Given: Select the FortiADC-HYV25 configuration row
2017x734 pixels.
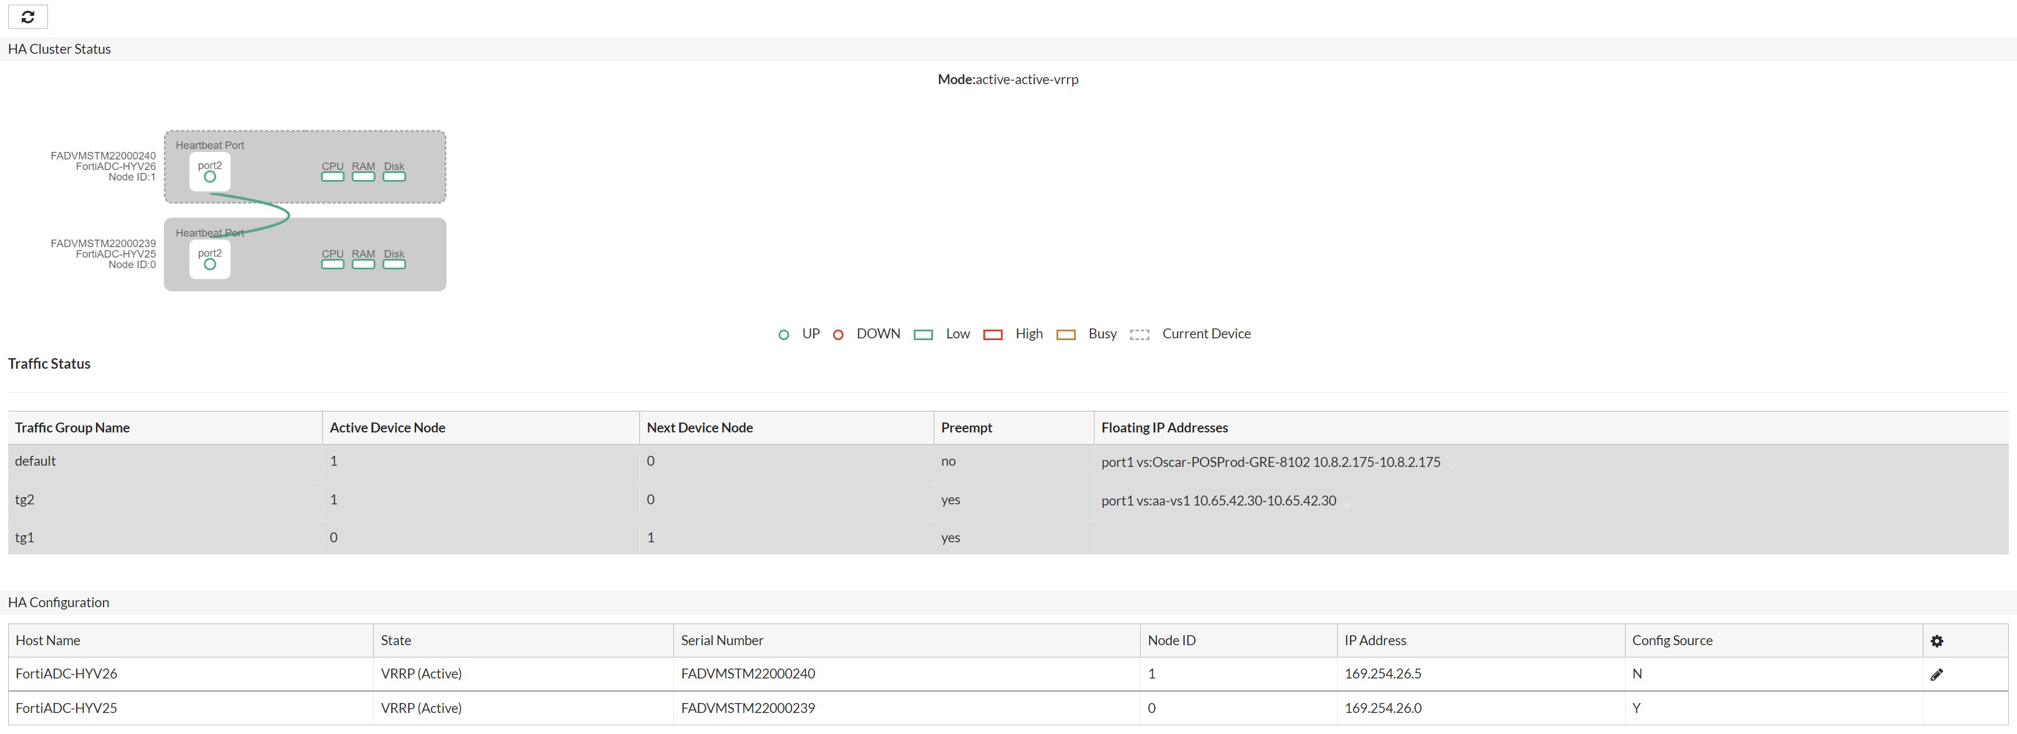Looking at the screenshot, I should [x=67, y=708].
